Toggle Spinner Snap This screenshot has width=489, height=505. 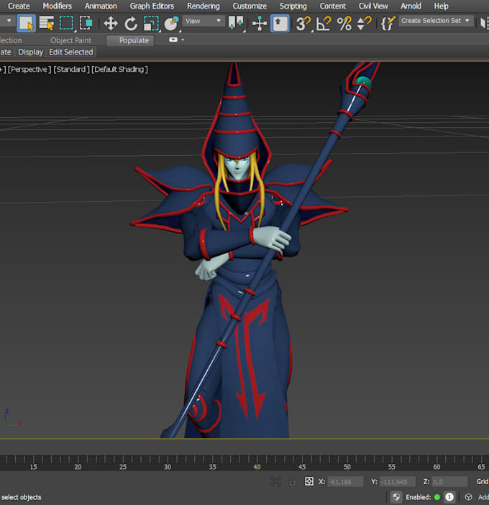(365, 24)
